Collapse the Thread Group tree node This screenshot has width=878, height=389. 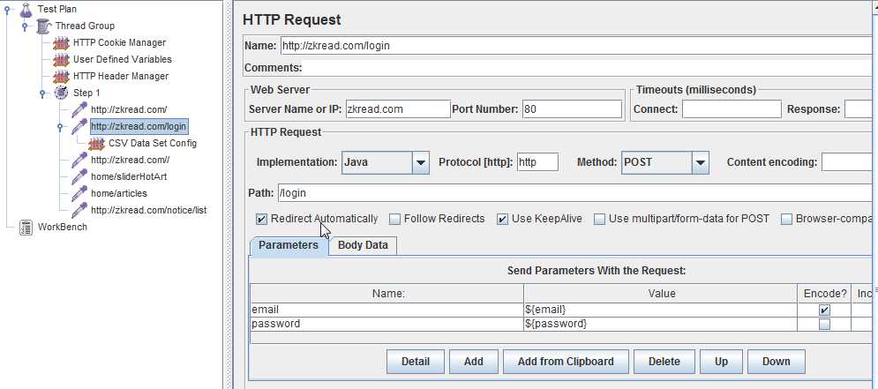pyautogui.click(x=25, y=26)
